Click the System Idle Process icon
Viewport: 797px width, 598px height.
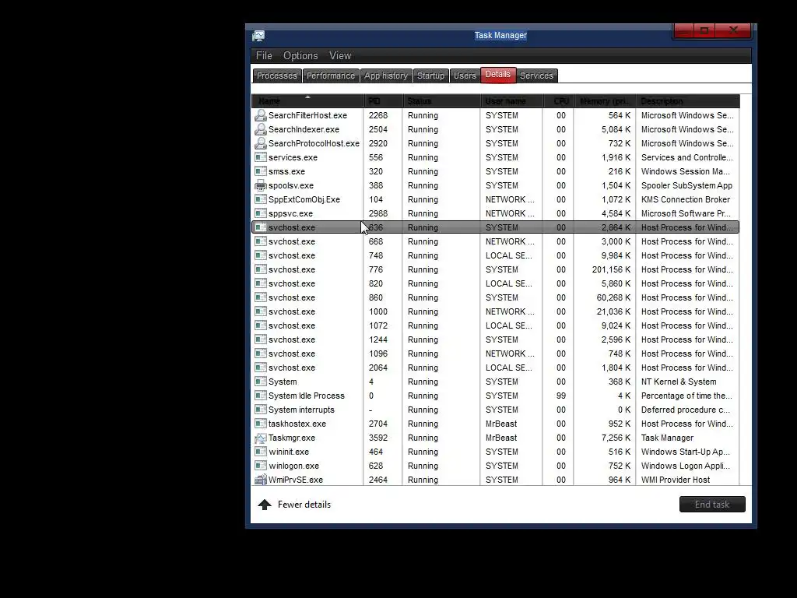260,396
